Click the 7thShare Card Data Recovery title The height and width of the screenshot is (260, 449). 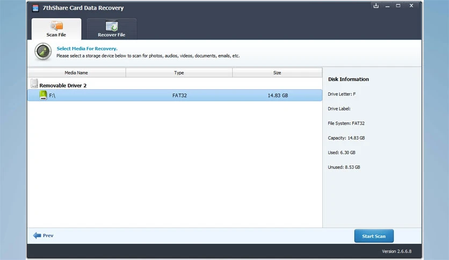[83, 8]
